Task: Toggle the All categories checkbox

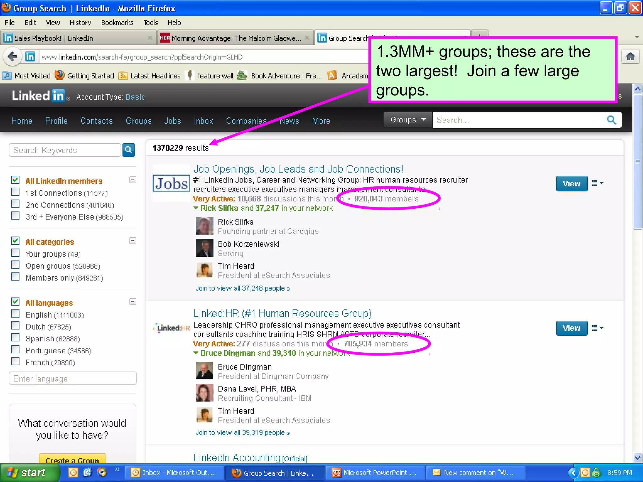Action: 15,241
